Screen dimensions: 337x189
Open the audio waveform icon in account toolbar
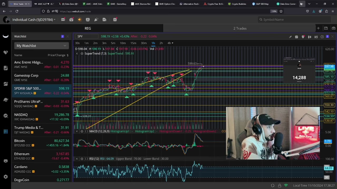115,20
